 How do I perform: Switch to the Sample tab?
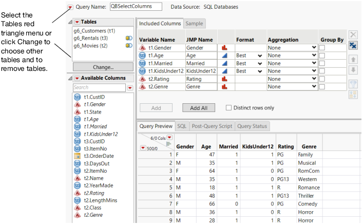195,24
